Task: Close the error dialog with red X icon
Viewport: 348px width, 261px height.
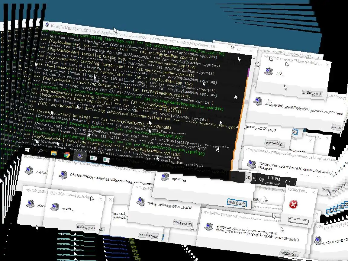Action: [313, 192]
